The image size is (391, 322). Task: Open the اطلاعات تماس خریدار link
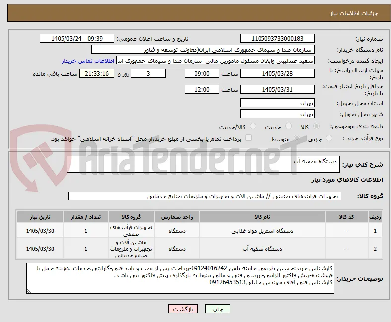tap(88, 61)
